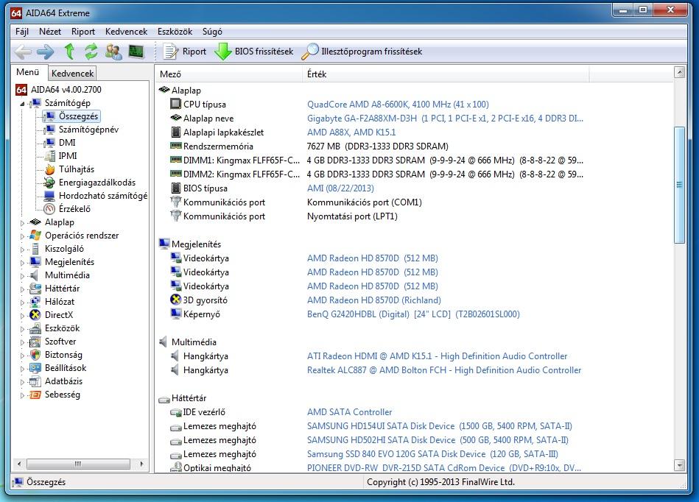Click the 3D gyorsító row icon
The height and width of the screenshot is (502, 699).
point(175,300)
